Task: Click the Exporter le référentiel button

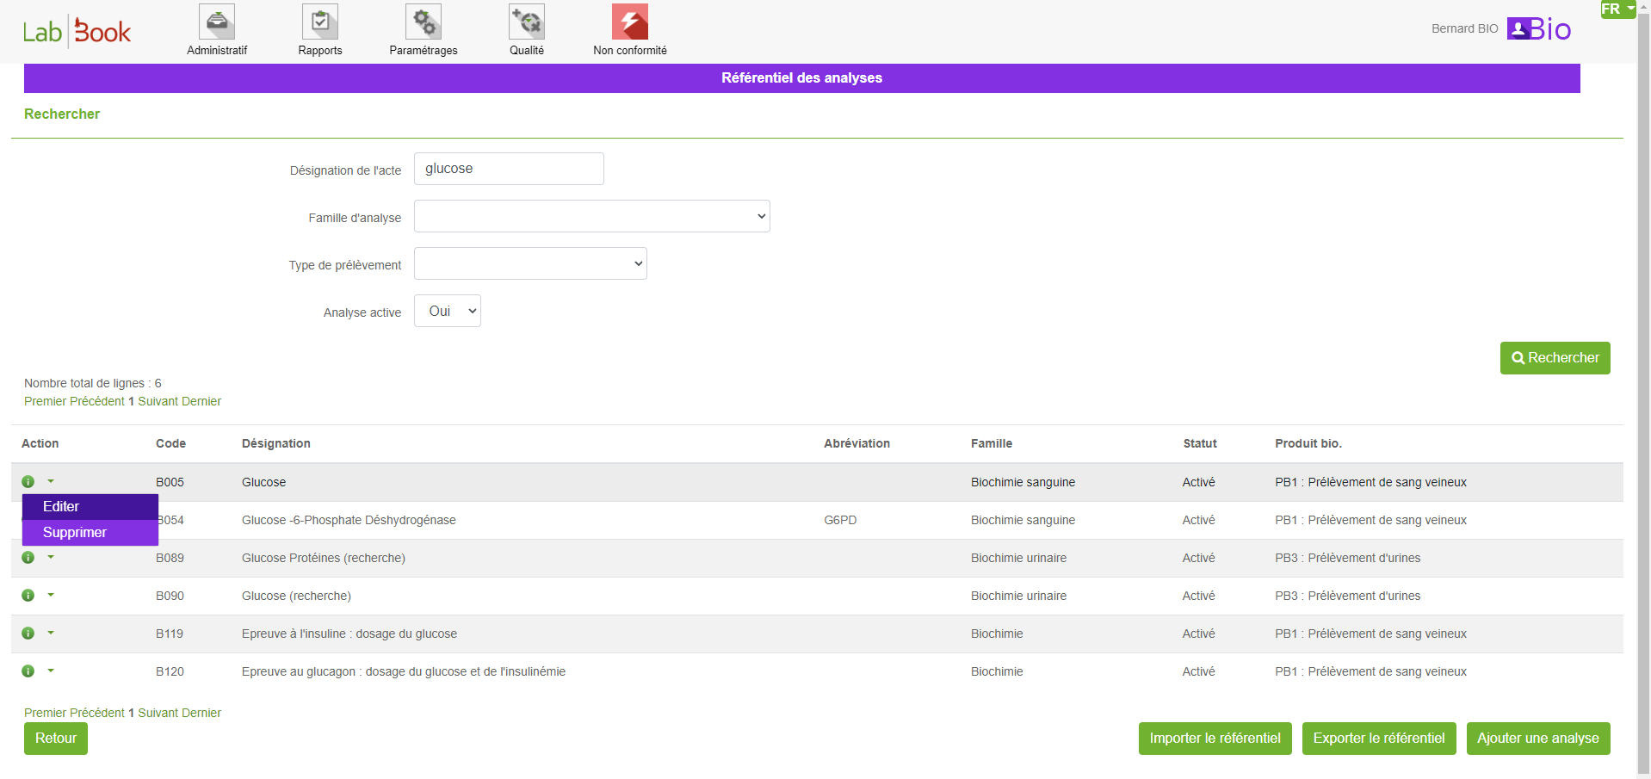Action: (x=1378, y=739)
